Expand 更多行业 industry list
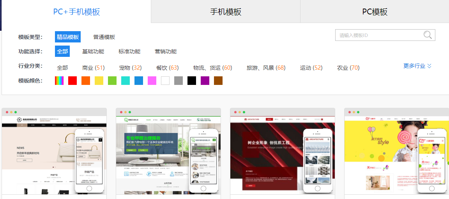This screenshot has height=199, width=449. (417, 66)
